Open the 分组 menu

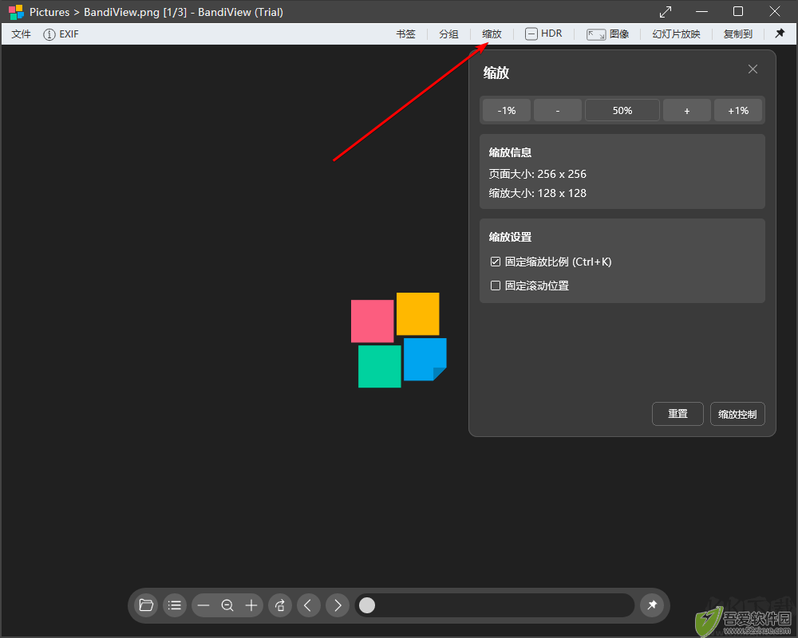[x=448, y=34]
